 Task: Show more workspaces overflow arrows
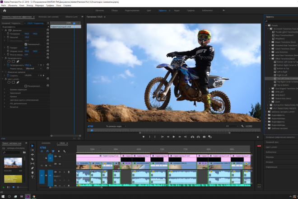223,10
